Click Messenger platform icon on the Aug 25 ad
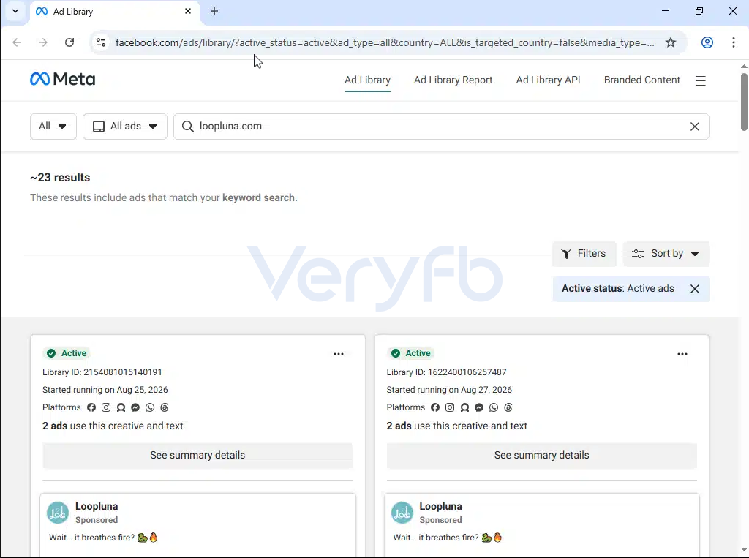The image size is (749, 558). click(x=135, y=407)
